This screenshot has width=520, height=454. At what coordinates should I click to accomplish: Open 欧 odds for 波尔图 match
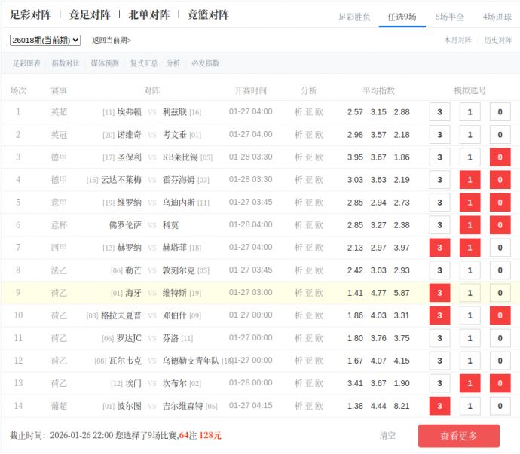tap(320, 406)
